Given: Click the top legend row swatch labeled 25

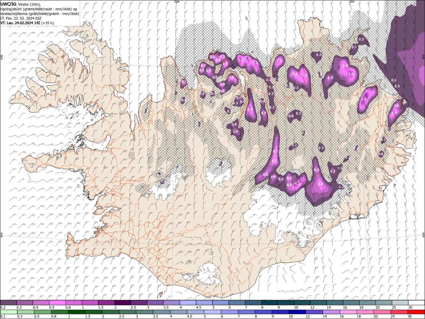Looking at the screenshot, I should (x=400, y=303).
